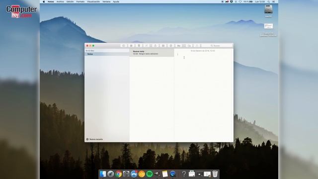Lock the note using the padlock icon
Screen dimensions: 318x179
pos(156,46)
